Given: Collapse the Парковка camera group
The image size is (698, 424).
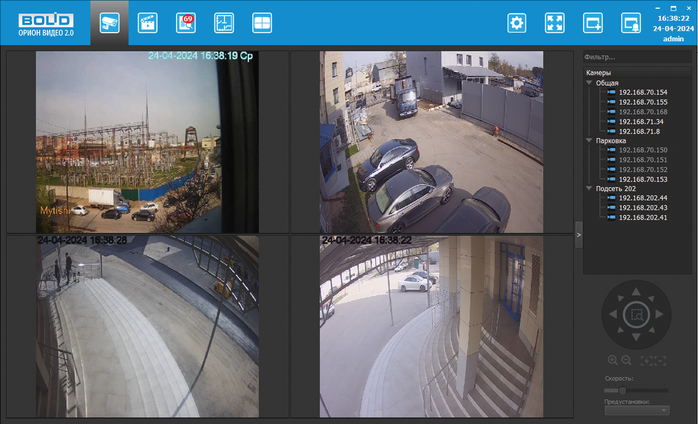Looking at the screenshot, I should 589,141.
